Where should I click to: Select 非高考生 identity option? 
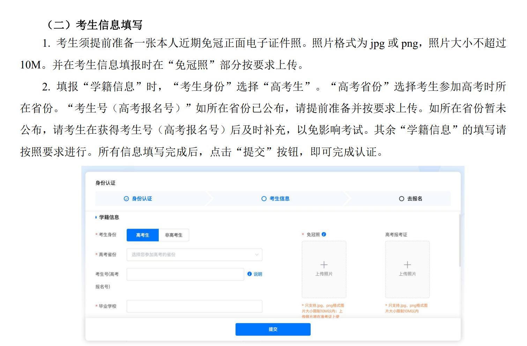pyautogui.click(x=174, y=235)
